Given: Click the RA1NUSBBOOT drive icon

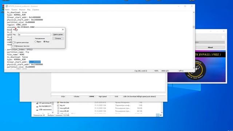Looking at the screenshot, I should pyautogui.click(x=37, y=107).
